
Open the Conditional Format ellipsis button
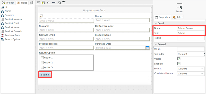[x=202, y=74]
